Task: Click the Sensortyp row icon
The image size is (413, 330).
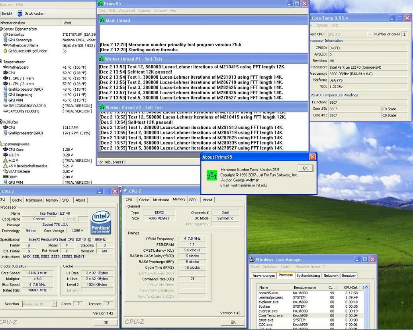Action: pyautogui.click(x=5, y=35)
